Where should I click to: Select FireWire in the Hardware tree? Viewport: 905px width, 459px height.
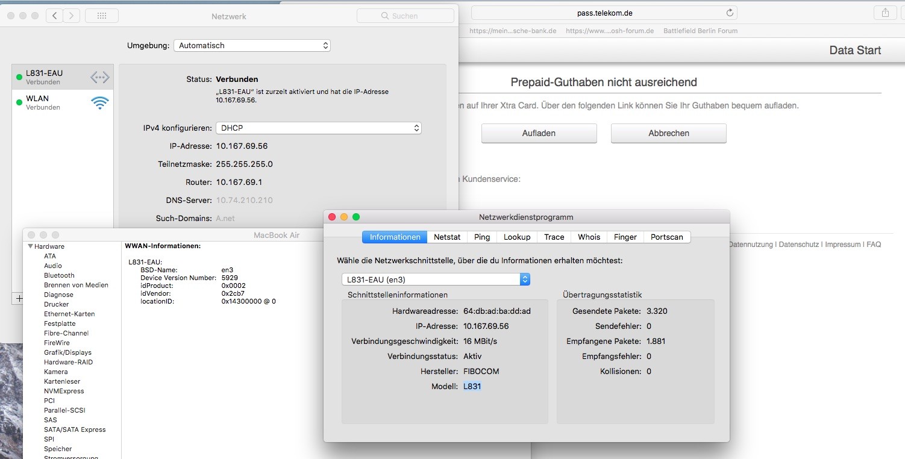pyautogui.click(x=57, y=343)
